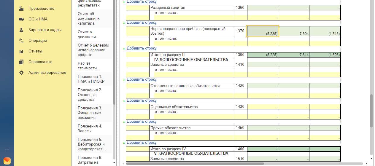
Task: Click the plus icon in the blue sidebar
Action: (7, 149)
